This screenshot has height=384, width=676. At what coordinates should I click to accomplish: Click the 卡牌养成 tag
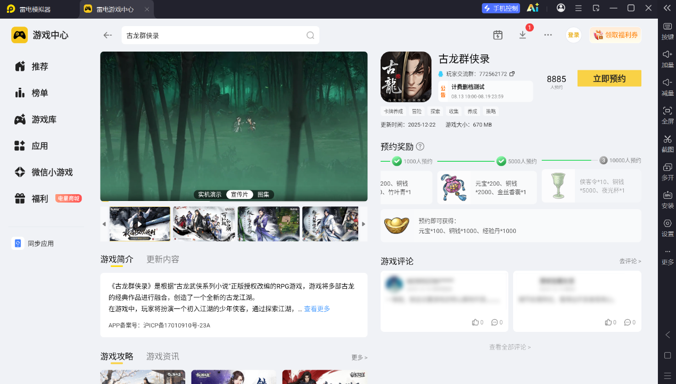(394, 112)
